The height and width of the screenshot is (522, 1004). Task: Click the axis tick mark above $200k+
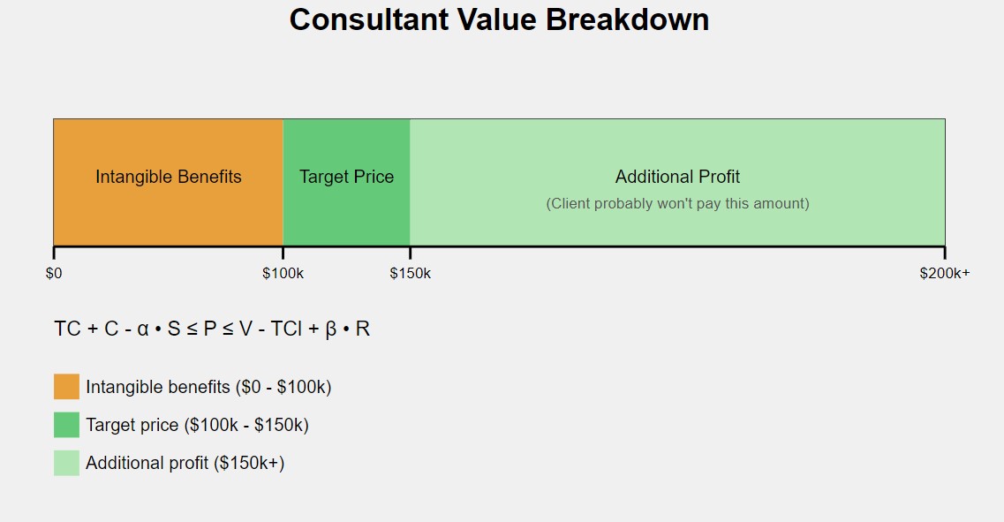[944, 252]
